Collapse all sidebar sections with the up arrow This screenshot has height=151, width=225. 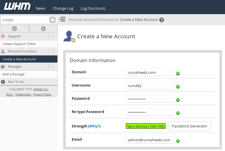pyautogui.click(x=14, y=29)
